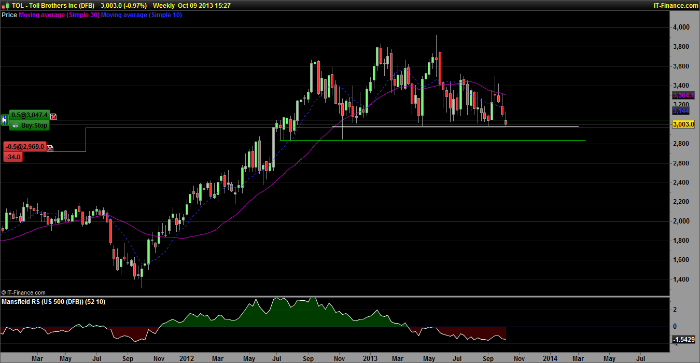
Task: Open the Moving average (Simple 10) settings
Action: coord(141,15)
